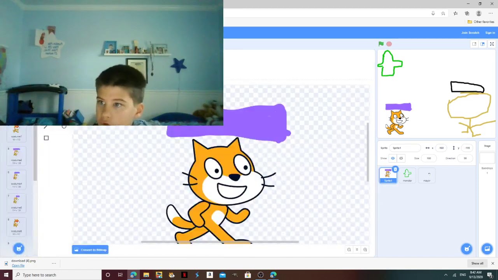Viewport: 498px width, 280px height.
Task: Show the sprite with eye icon
Action: [393, 158]
